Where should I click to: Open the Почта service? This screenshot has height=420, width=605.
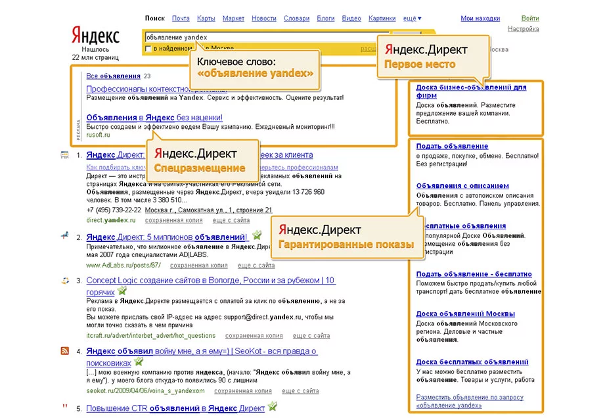coord(181,18)
